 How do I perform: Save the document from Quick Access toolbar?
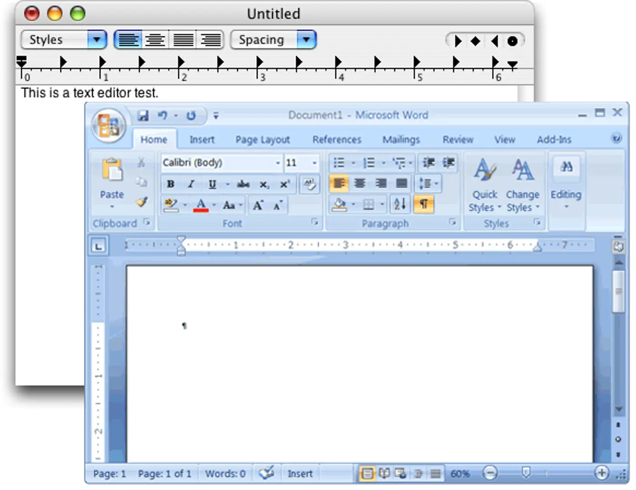coord(143,116)
